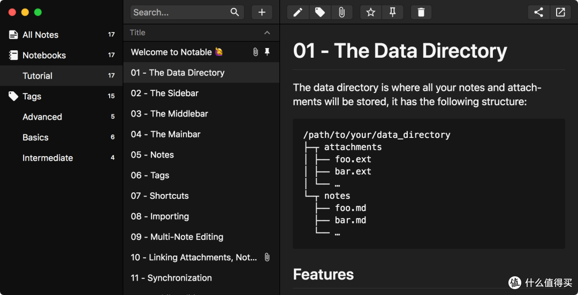Open note 03 - The Middlebar
Image resolution: width=578 pixels, height=295 pixels.
[201, 114]
